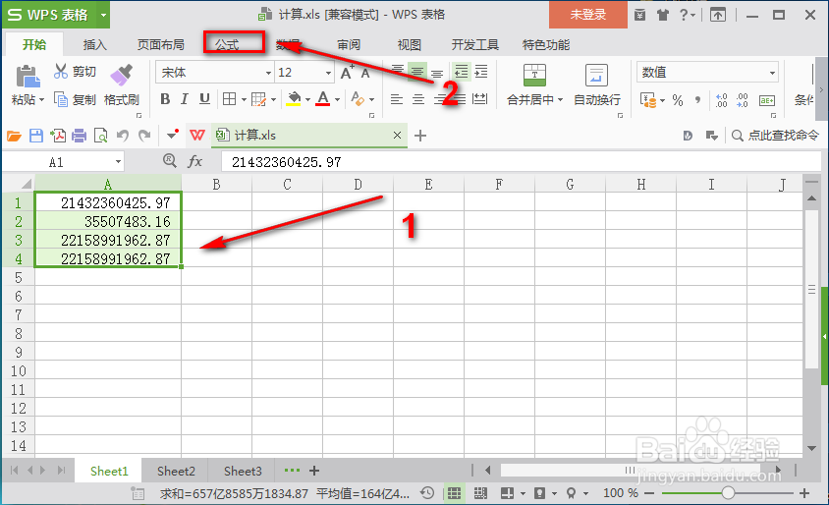Click the red font color A swatch
The image size is (829, 505).
(322, 99)
